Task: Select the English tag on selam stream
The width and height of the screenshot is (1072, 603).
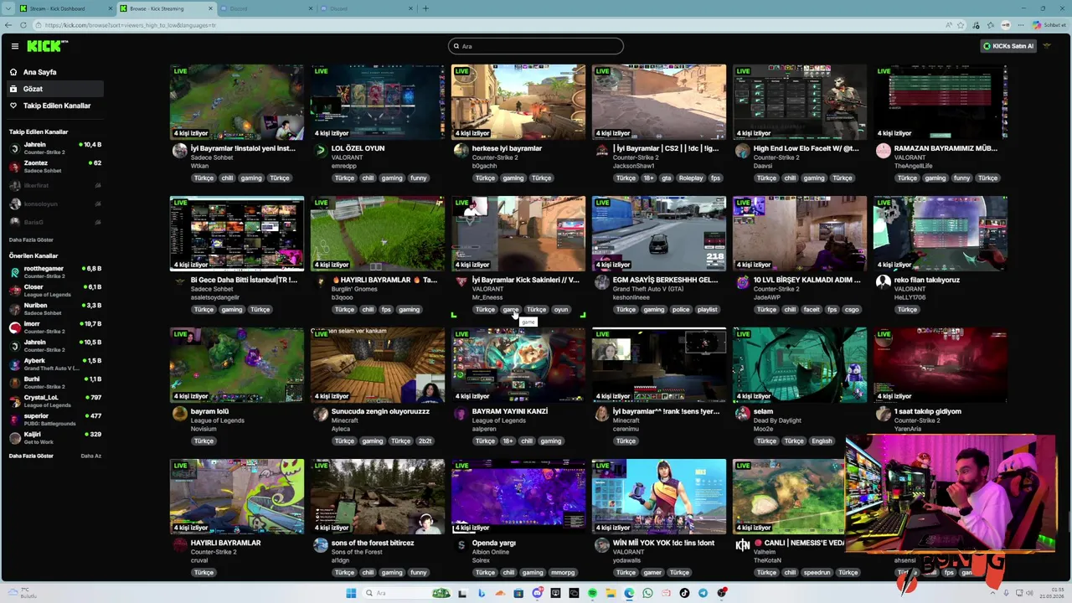Action: click(822, 441)
